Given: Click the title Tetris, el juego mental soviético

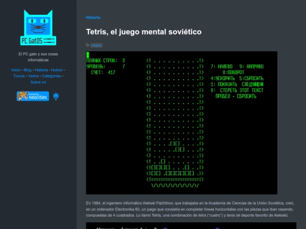Looking at the screenshot, I should click(x=143, y=32).
